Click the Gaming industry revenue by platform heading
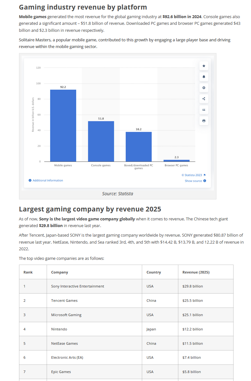Viewport: 251px width, 381px height. click(x=83, y=7)
